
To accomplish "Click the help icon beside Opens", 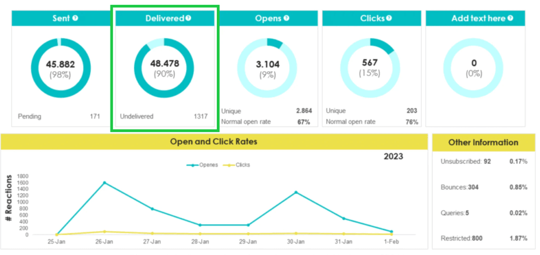I will [287, 18].
